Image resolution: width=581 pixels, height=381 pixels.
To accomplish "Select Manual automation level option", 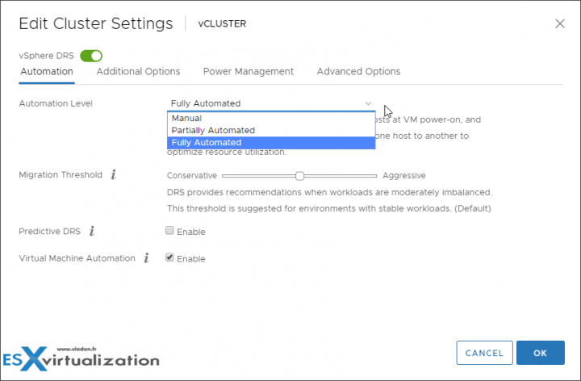I will click(271, 118).
